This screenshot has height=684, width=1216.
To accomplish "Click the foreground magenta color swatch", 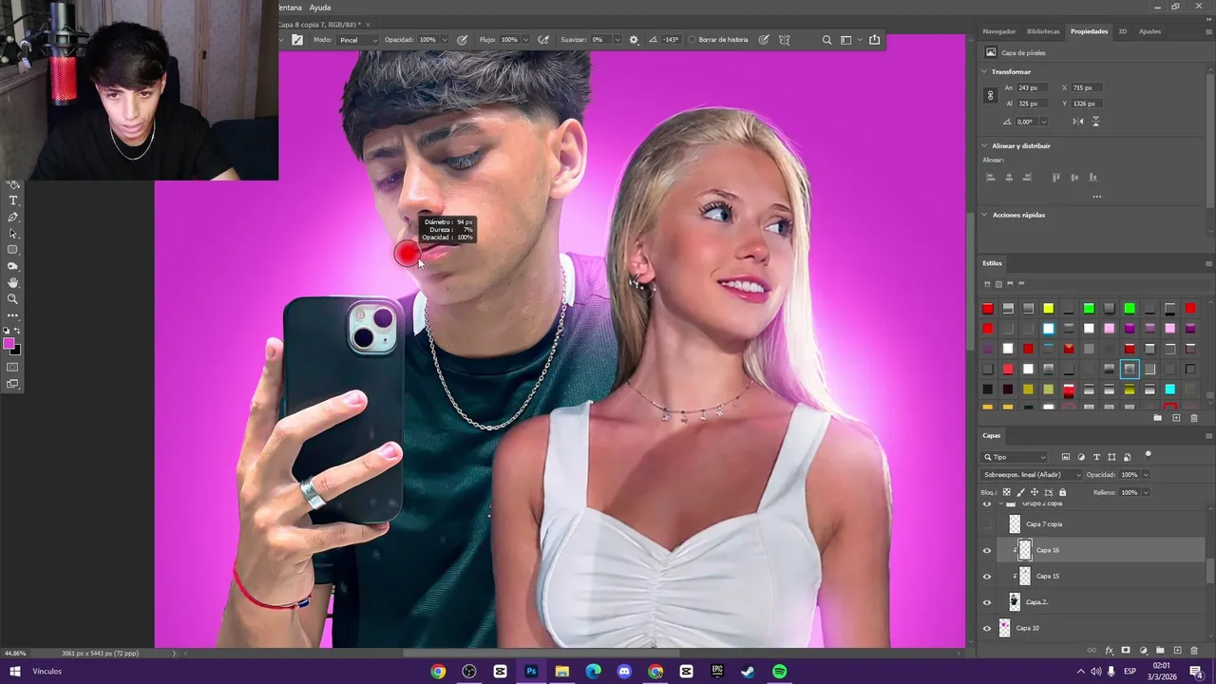I will pos(9,344).
